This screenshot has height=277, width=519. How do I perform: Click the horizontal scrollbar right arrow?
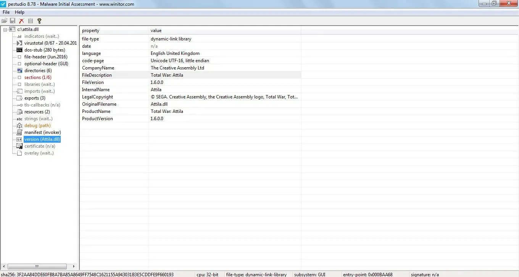pyautogui.click(x=74, y=266)
